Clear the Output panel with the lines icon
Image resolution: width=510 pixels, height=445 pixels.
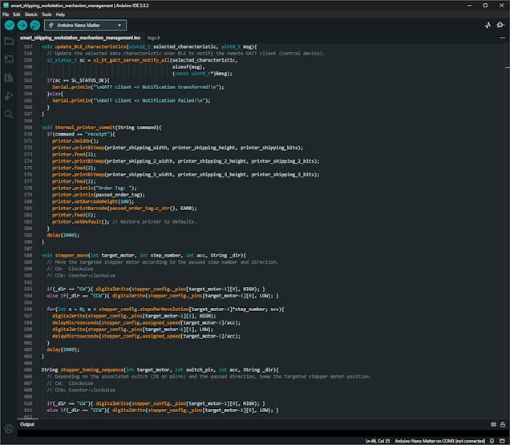[492, 424]
